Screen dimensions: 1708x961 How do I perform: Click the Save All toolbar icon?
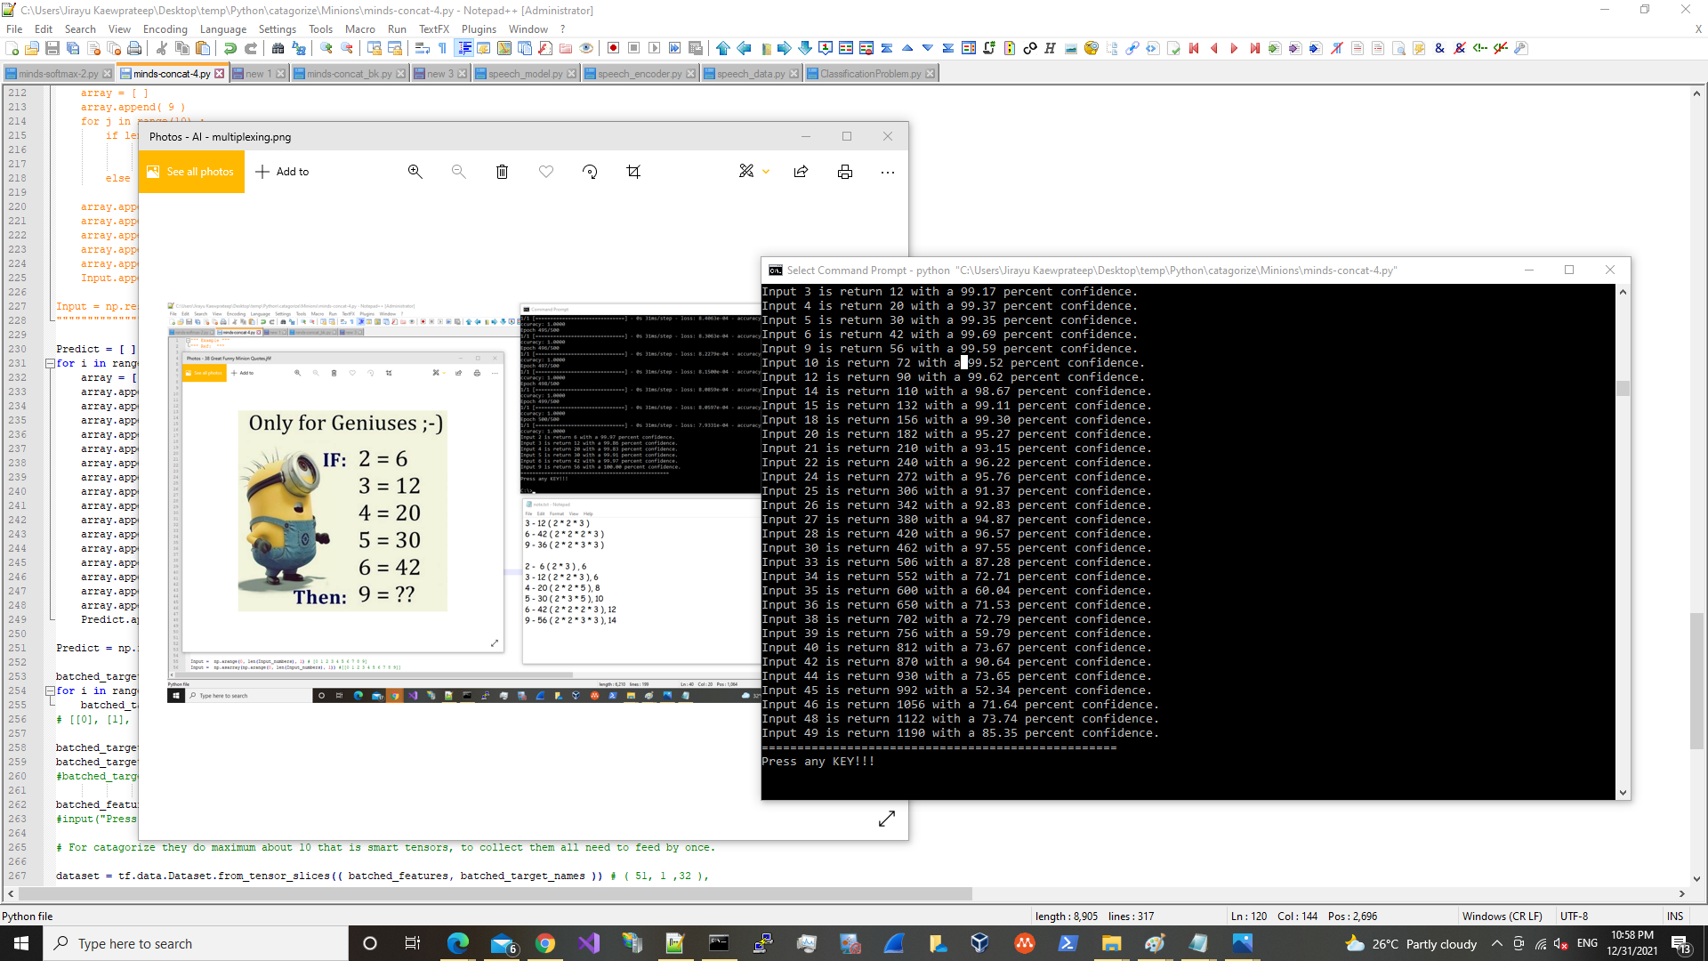pyautogui.click(x=73, y=48)
